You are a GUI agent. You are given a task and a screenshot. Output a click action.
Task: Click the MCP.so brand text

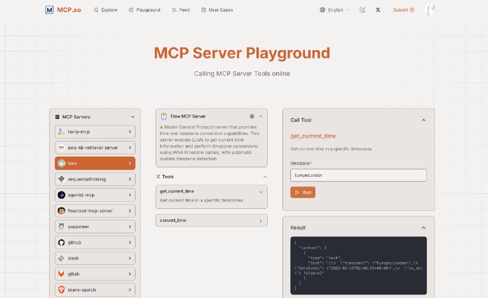click(69, 10)
